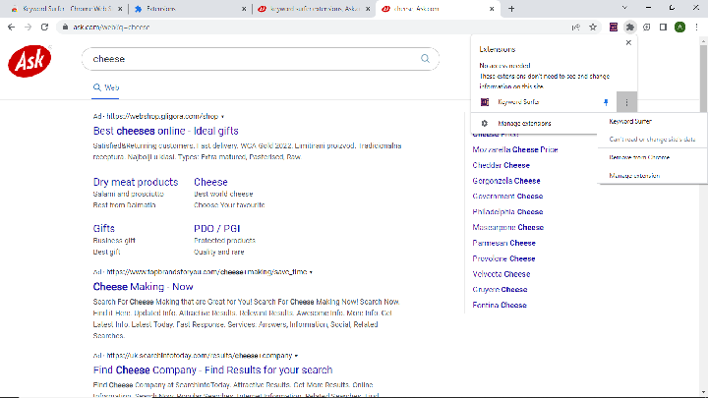Open the PDO / PGI sitelink

217,228
